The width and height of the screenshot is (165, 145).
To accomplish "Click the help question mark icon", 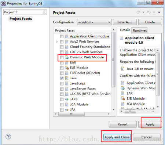I will point(8,137).
